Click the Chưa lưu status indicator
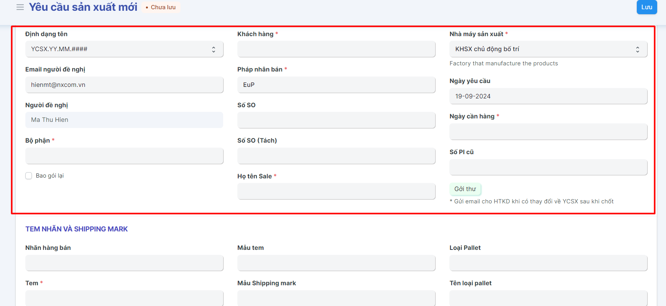 (x=161, y=7)
